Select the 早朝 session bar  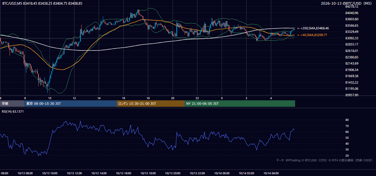pos(12,104)
